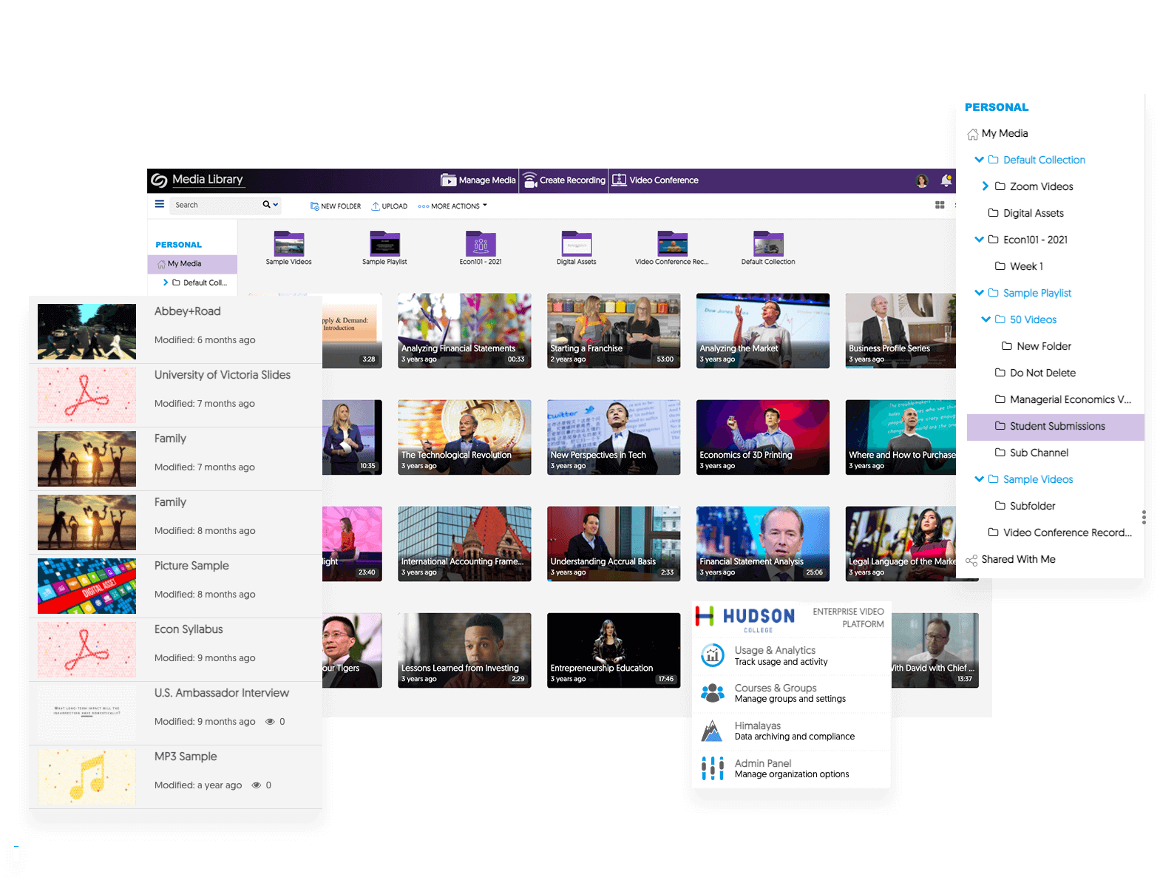Screen dimensions: 1160x883
Task: Select My Media in left sidebar
Action: point(192,264)
